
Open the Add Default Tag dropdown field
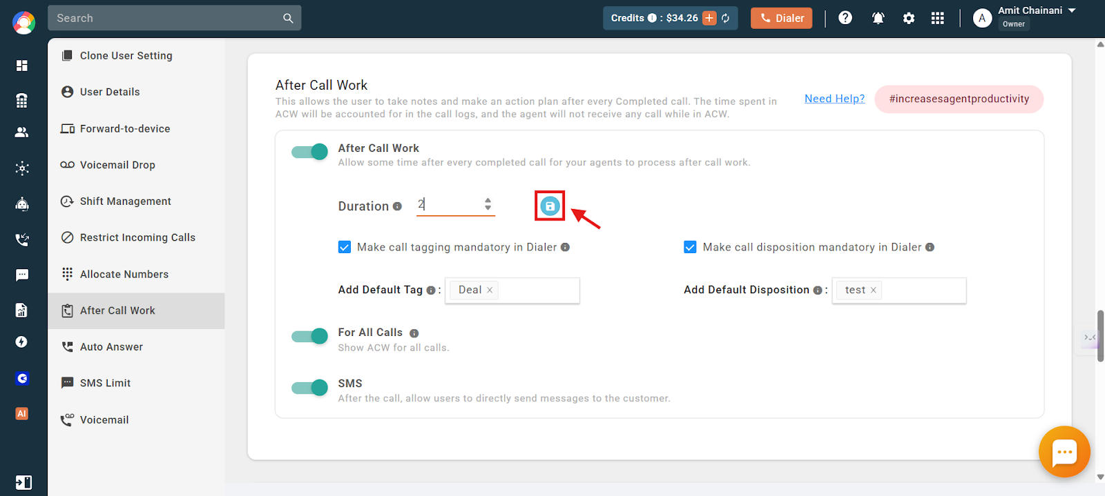[x=512, y=290]
